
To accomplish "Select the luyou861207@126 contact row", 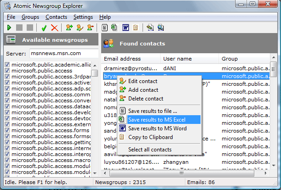I will 185,162.
